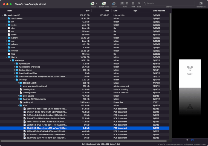Start a Batch Scan from toolbar
The width and height of the screenshot is (208, 146).
104,3
